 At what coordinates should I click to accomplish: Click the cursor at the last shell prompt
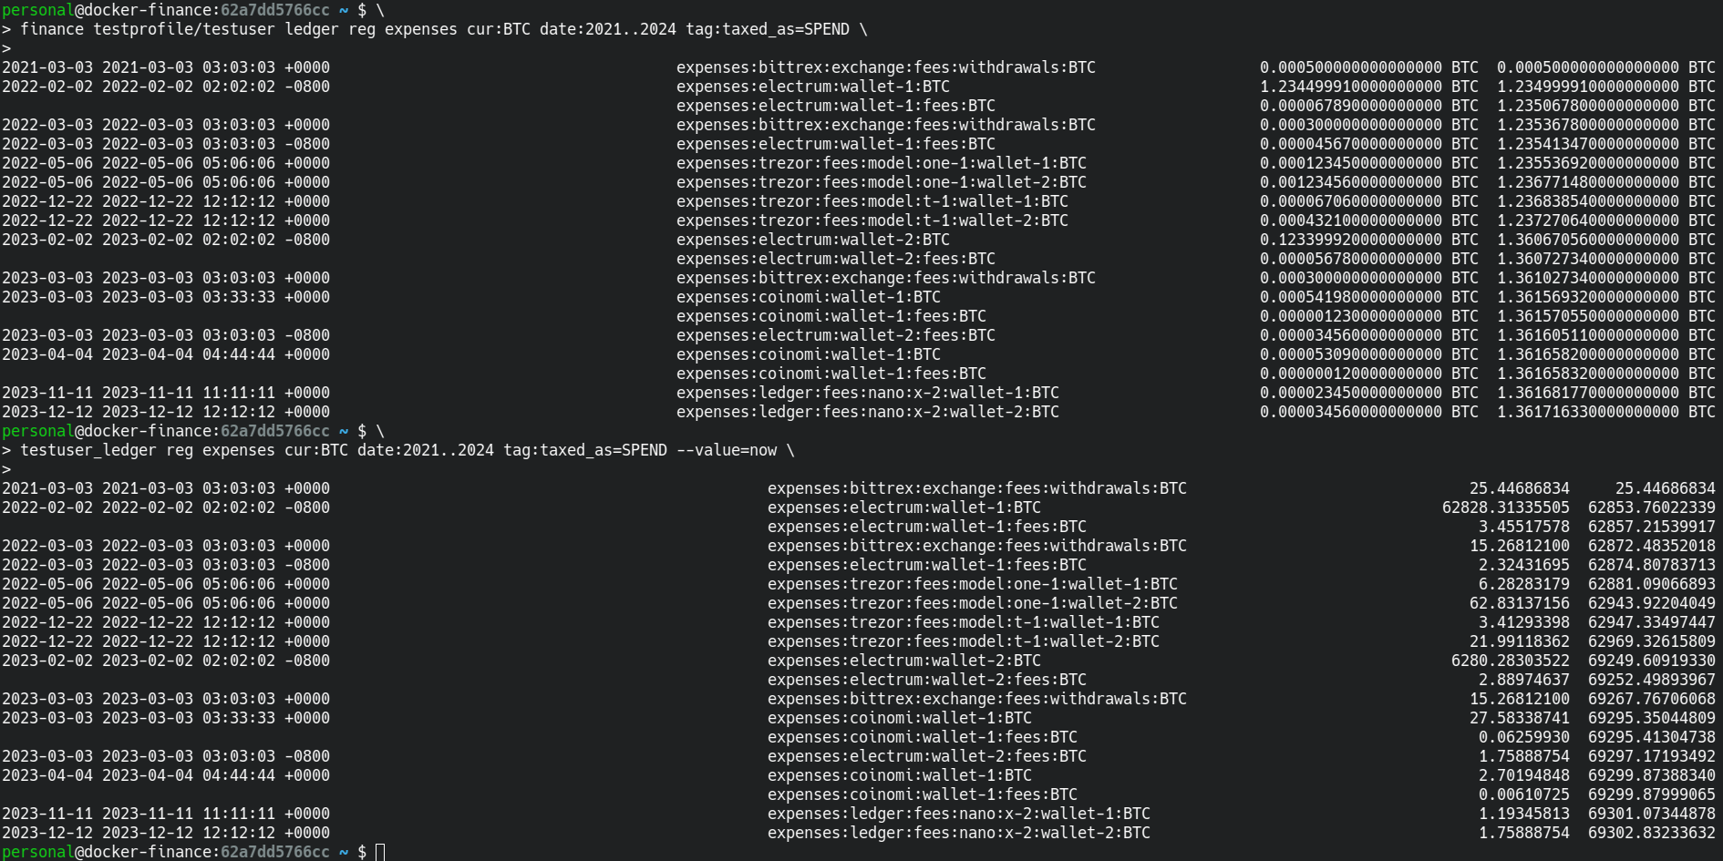(380, 852)
